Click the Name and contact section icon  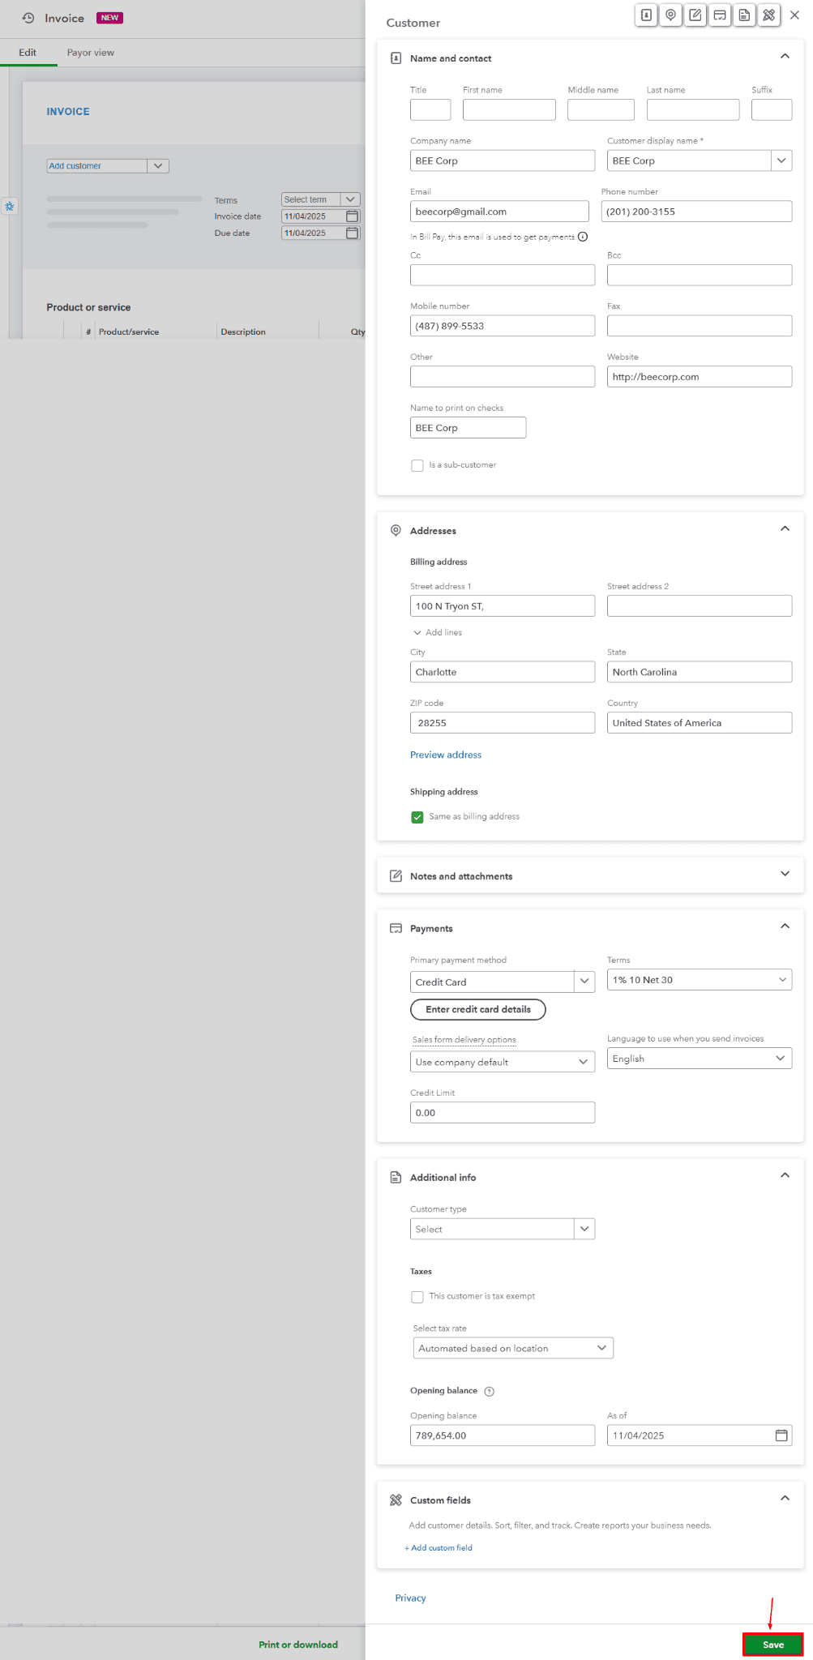coord(396,58)
